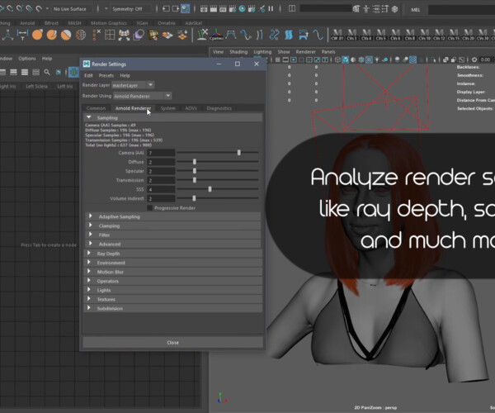Click the Specular value input field
The width and height of the screenshot is (495, 413).
coord(161,171)
